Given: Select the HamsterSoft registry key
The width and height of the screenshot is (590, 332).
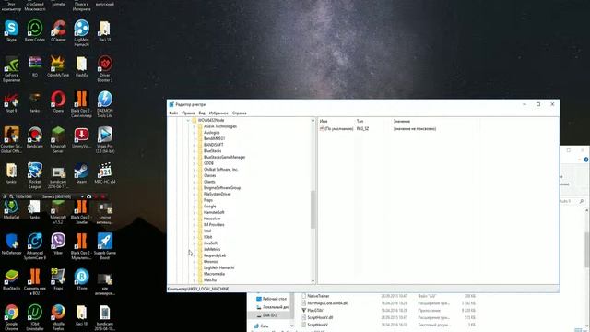Looking at the screenshot, I should pyautogui.click(x=214, y=212).
